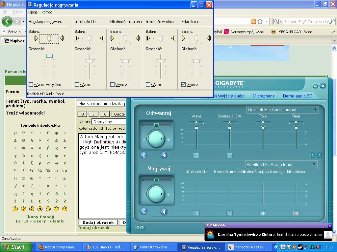The width and height of the screenshot is (337, 252).
Task: Open Steam from the system tray
Action: (300, 247)
